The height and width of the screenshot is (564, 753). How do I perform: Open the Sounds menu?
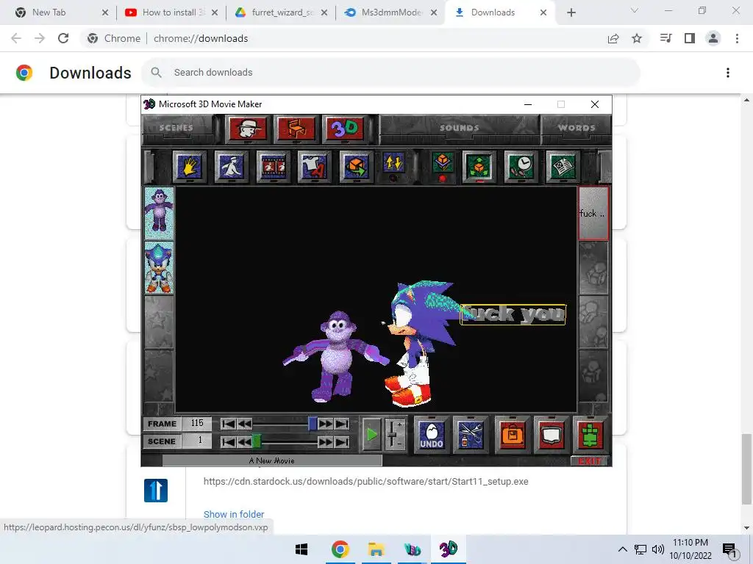[460, 128]
